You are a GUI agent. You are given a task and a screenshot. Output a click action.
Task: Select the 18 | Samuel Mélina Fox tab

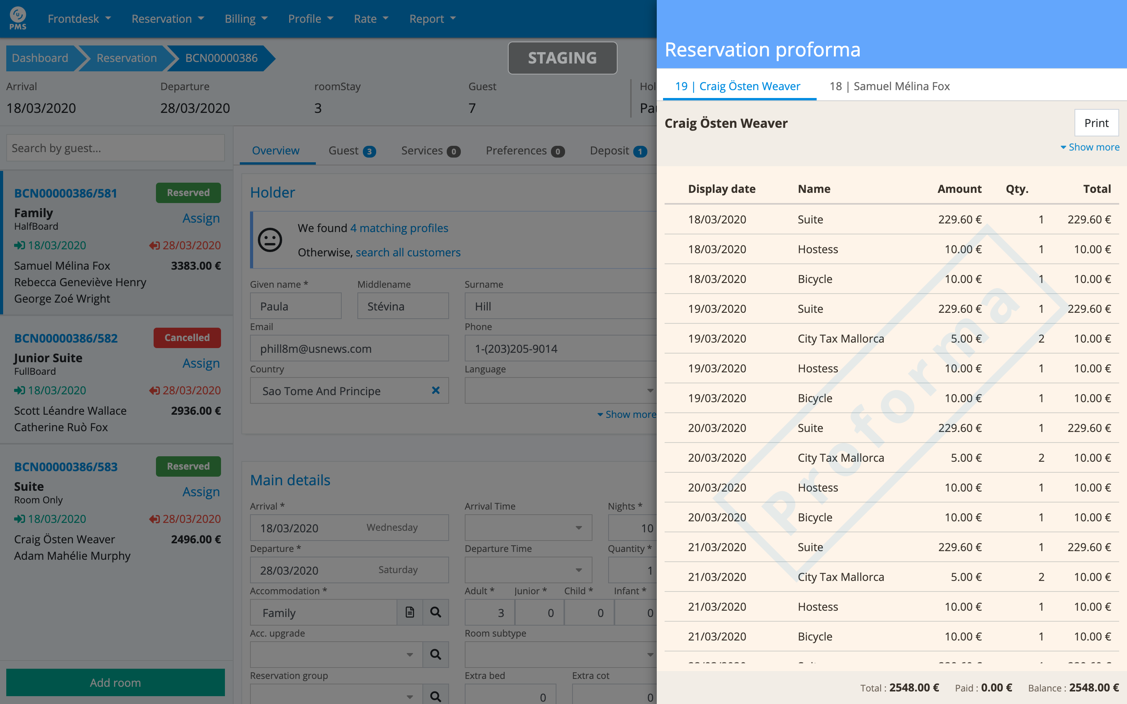(889, 86)
